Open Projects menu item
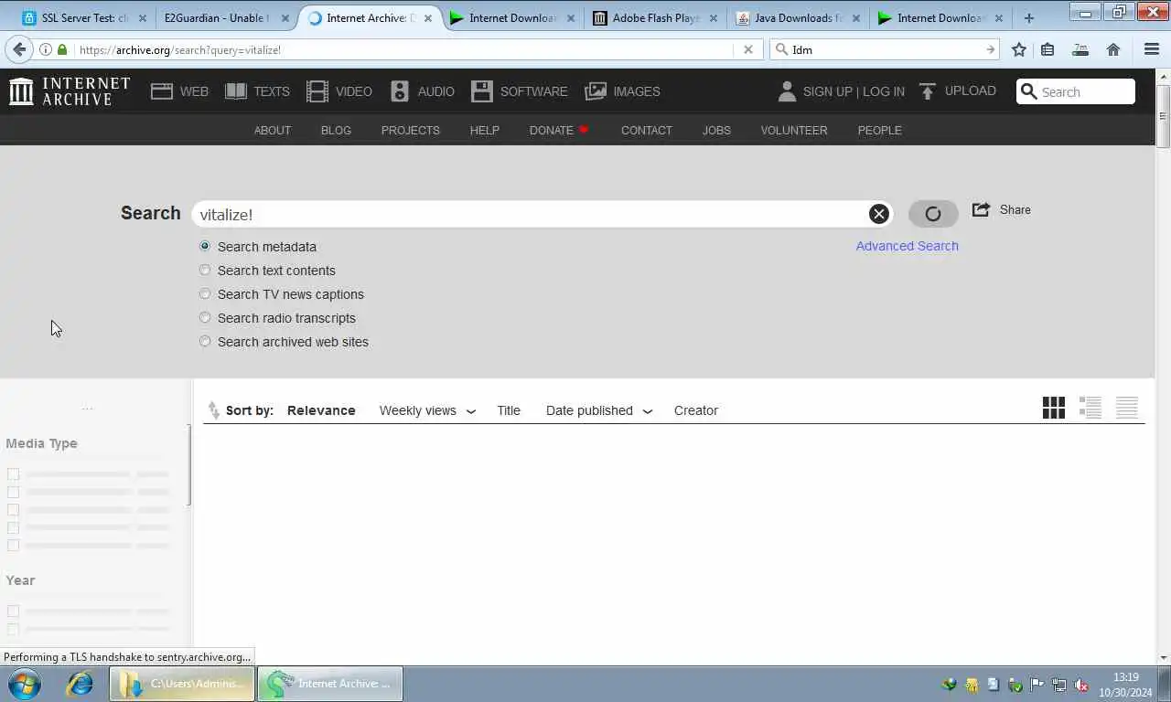 pyautogui.click(x=411, y=130)
